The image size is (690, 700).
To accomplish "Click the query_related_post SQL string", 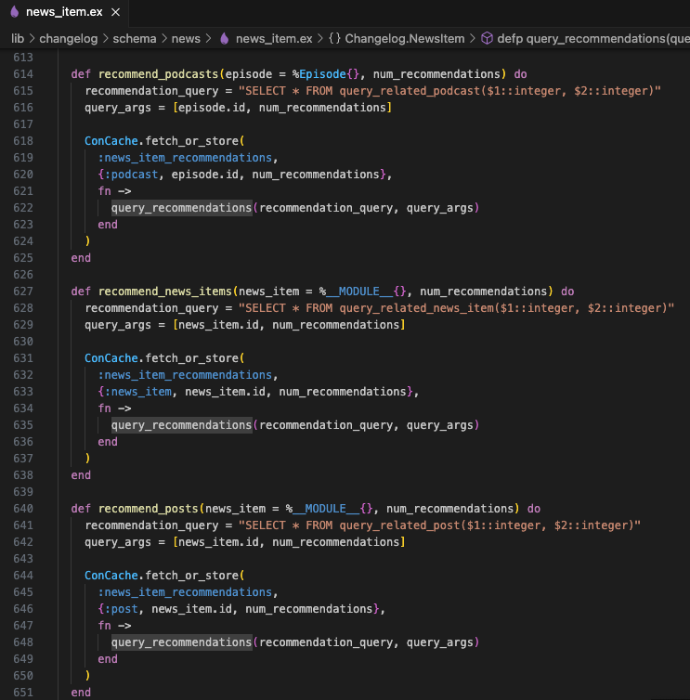I will coord(439,525).
